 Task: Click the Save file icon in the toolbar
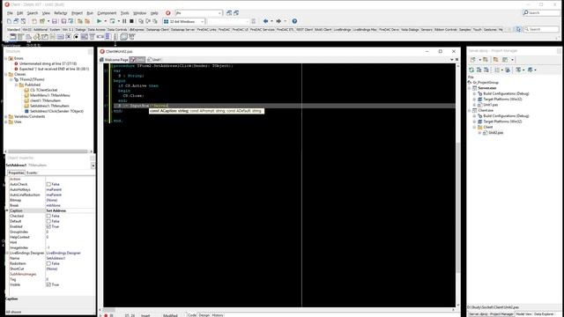tap(55, 21)
